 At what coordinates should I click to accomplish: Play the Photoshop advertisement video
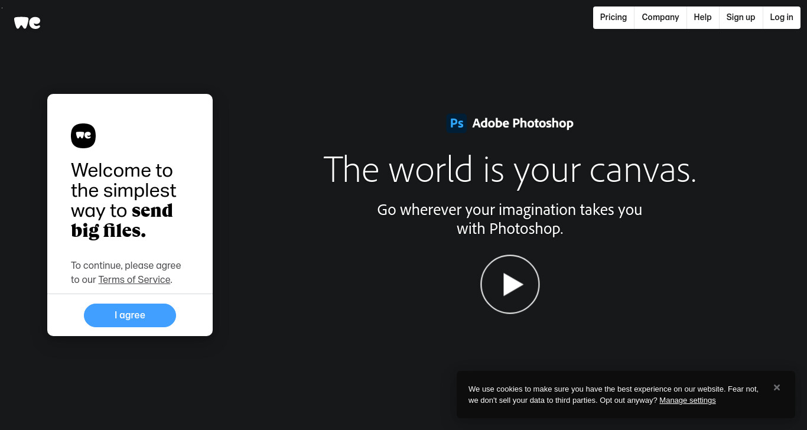[x=510, y=284]
